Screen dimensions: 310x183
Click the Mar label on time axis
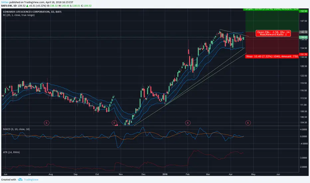coord(208,174)
